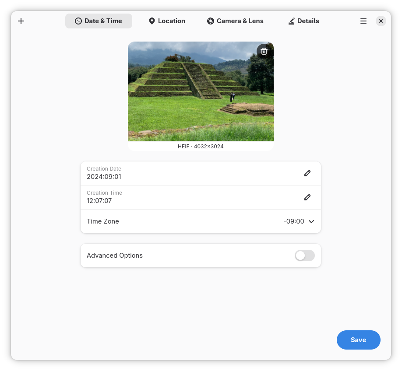
Task: Add a new image with plus icon
Action: (x=21, y=21)
